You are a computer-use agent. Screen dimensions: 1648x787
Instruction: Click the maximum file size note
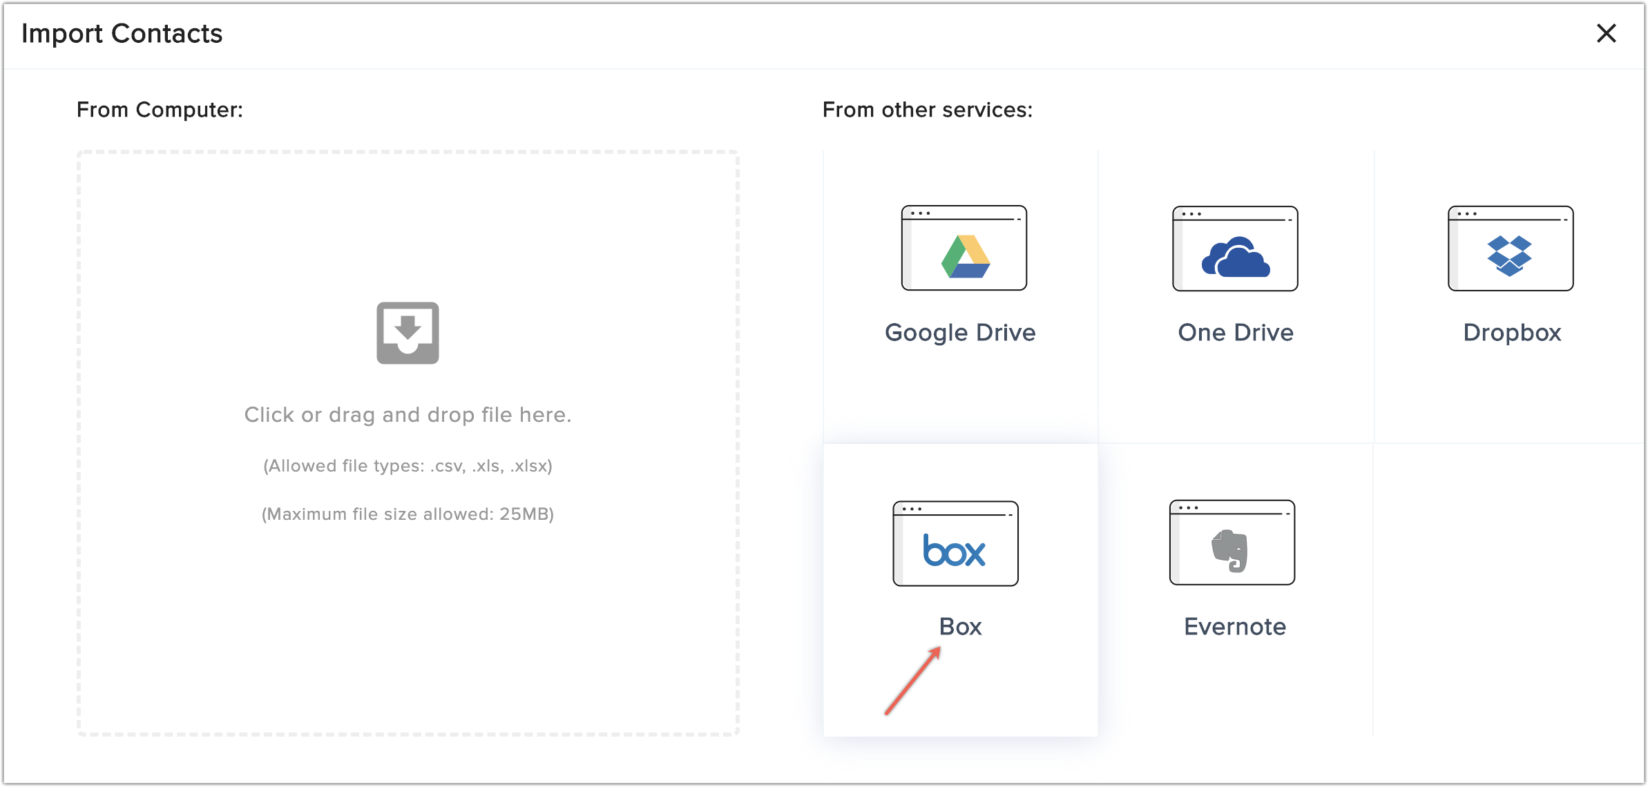coord(408,514)
